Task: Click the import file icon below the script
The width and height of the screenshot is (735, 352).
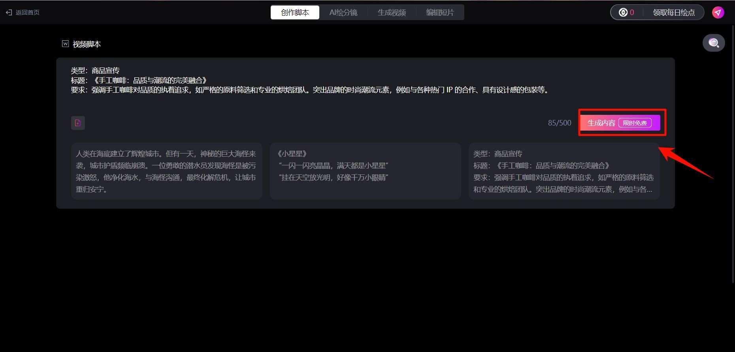Action: 78,123
